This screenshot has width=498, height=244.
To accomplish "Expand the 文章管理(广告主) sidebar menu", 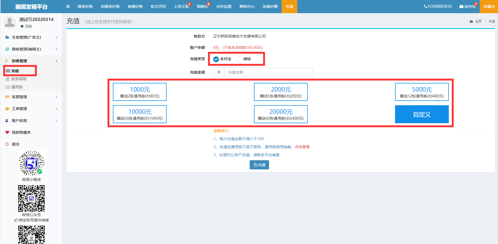I will pyautogui.click(x=26, y=37).
